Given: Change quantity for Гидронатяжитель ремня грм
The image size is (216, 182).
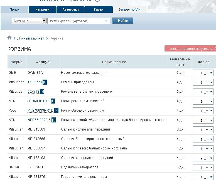Looking at the screenshot, I should (203, 177).
